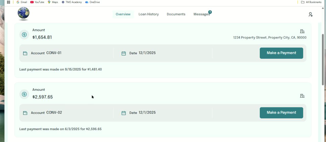Click dollar icon beside $2,597.65 amount

[x=24, y=94]
